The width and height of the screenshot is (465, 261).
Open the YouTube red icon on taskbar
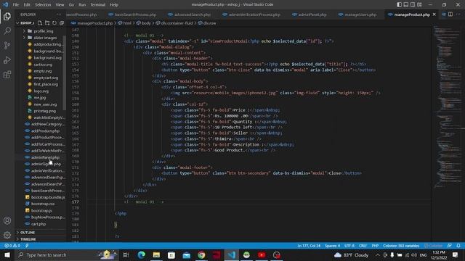point(262,254)
